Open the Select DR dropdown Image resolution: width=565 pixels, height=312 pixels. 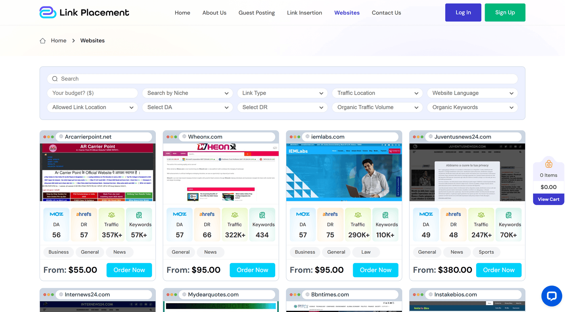point(282,108)
